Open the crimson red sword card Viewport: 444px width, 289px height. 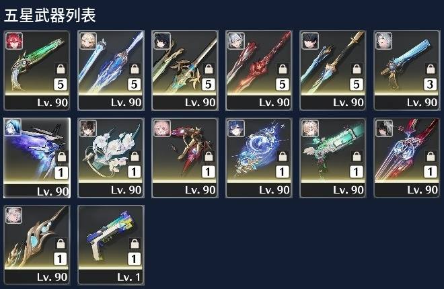[259, 71]
